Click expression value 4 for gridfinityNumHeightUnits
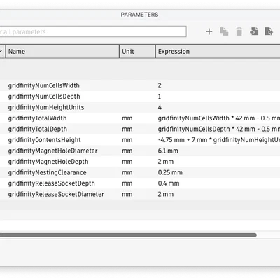Viewport: 280px width, 280px height. [160, 107]
